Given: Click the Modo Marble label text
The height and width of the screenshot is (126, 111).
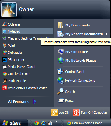Looking at the screenshot, I should [17, 81].
